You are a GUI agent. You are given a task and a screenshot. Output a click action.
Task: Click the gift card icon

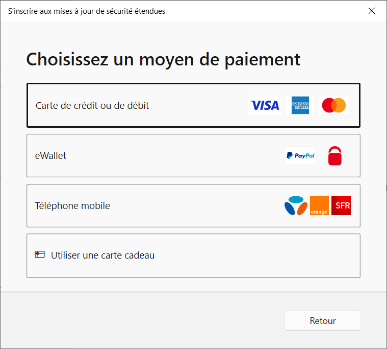point(40,254)
